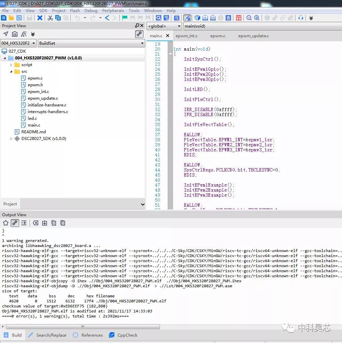Screen dimensions: 342x343
Task: Open the BuildSet dropdown
Action: click(92, 43)
